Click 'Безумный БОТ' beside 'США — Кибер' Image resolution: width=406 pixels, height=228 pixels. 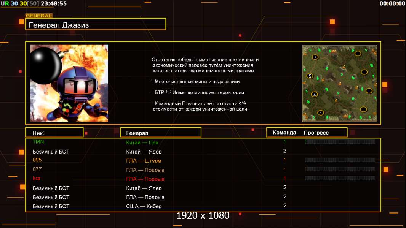point(51,206)
